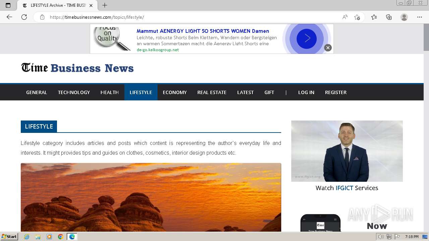The image size is (429, 241).
Task: Open the HEALTH menu item
Action: coord(110,92)
